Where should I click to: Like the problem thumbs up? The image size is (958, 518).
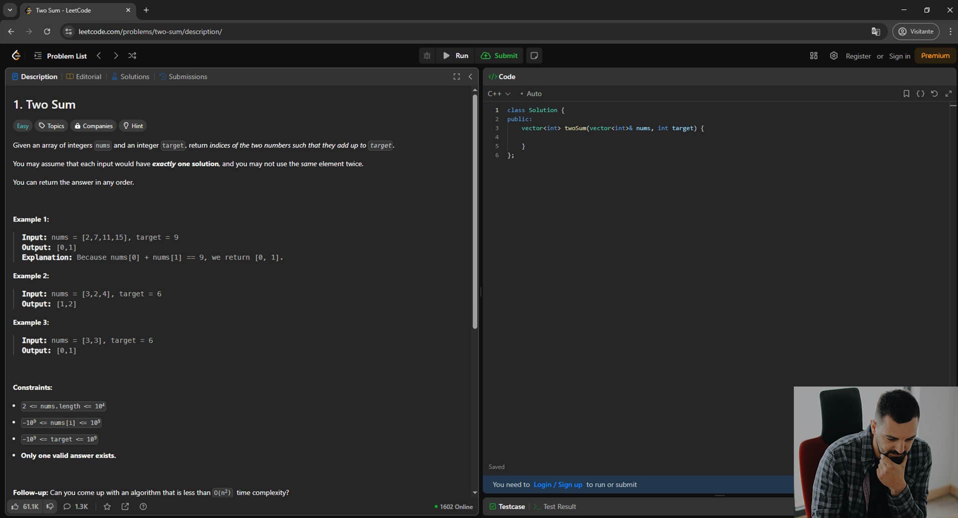pyautogui.click(x=25, y=506)
